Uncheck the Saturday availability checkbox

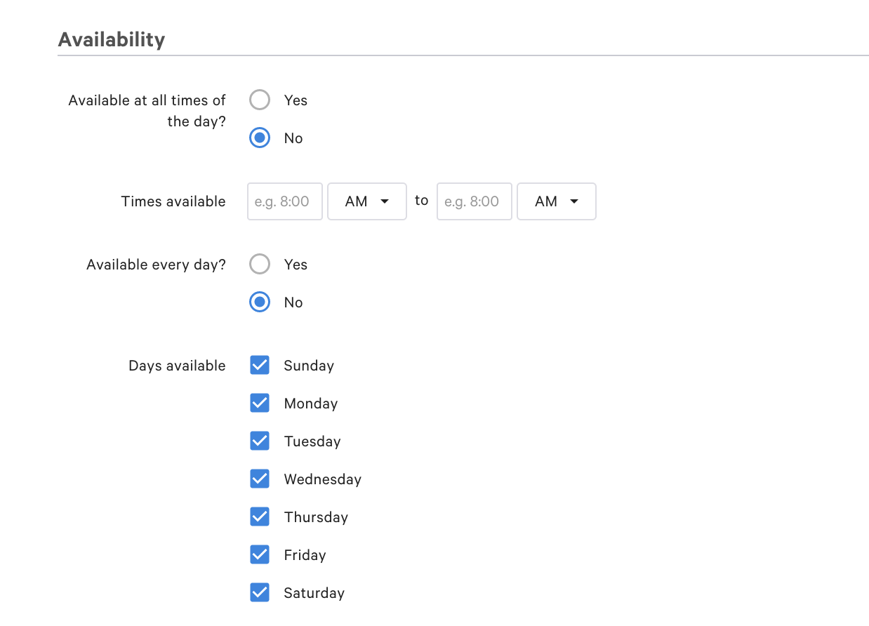point(260,592)
